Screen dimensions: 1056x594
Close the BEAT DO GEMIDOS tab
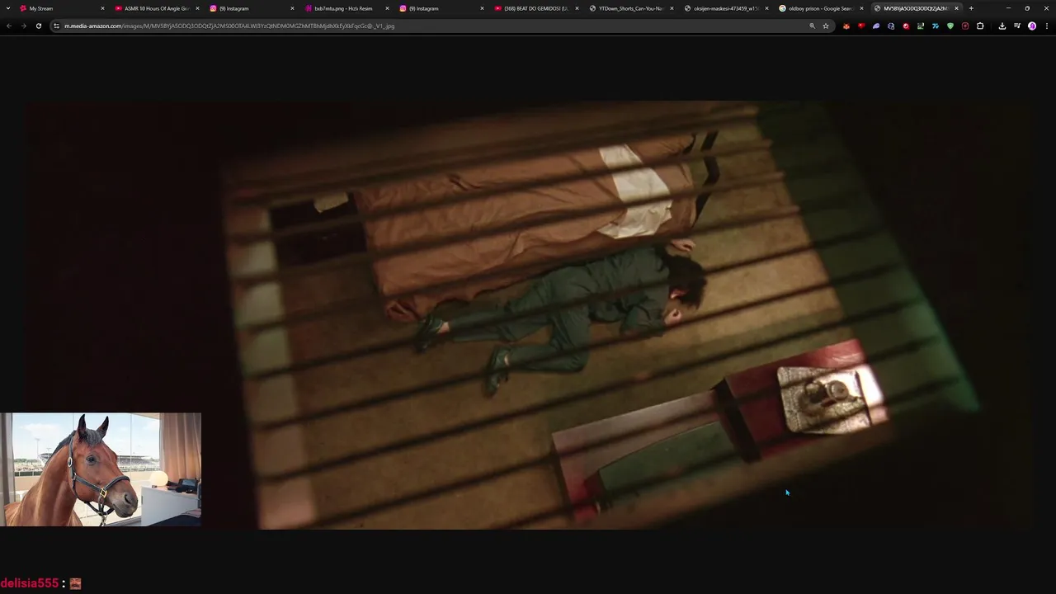577,8
